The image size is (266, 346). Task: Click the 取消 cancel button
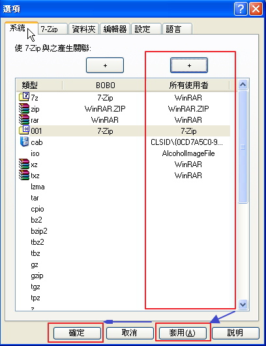130,333
